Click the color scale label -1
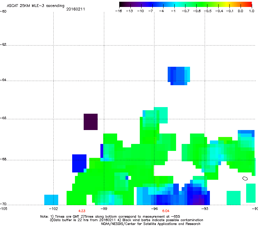Image resolution: width=258 pixels, height=226 pixels. coord(173,11)
